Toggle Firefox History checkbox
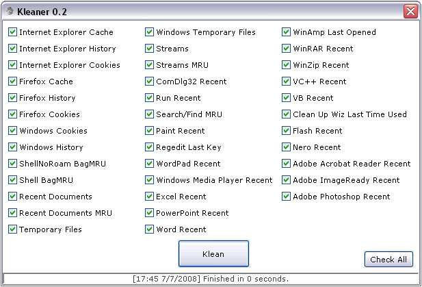This screenshot has width=422, height=287. click(x=12, y=98)
